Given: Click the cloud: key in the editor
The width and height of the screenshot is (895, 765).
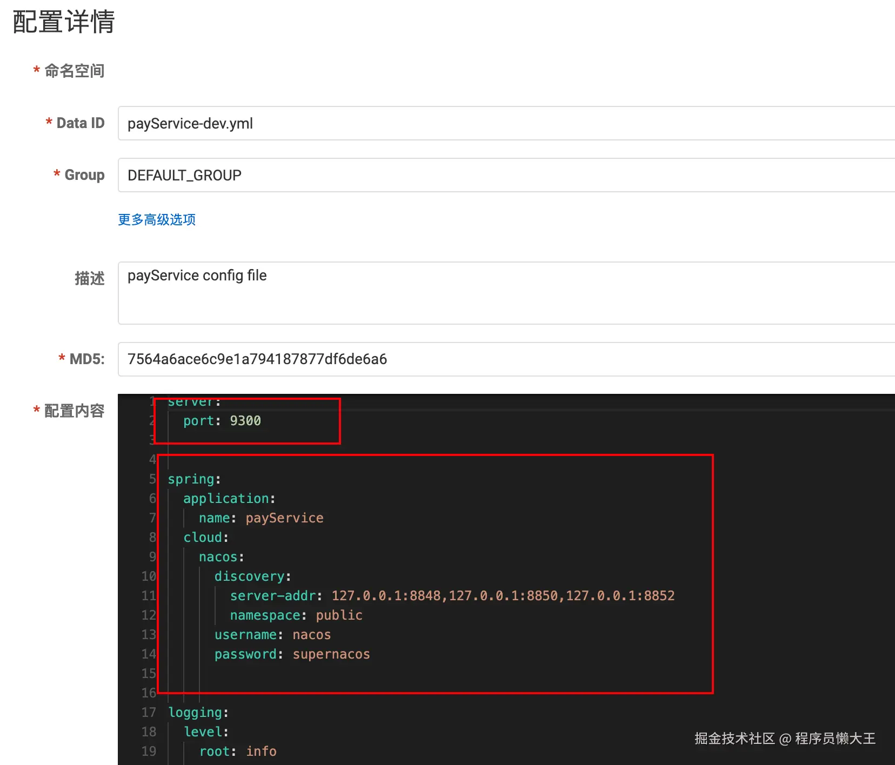Looking at the screenshot, I should [206, 538].
